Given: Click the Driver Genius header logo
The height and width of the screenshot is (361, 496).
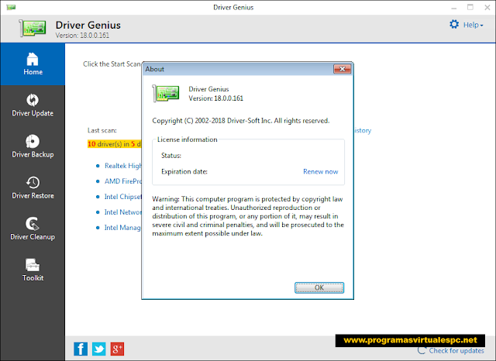Looking at the screenshot, I should tap(33, 28).
